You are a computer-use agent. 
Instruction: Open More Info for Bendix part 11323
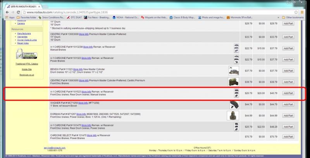(78, 69)
